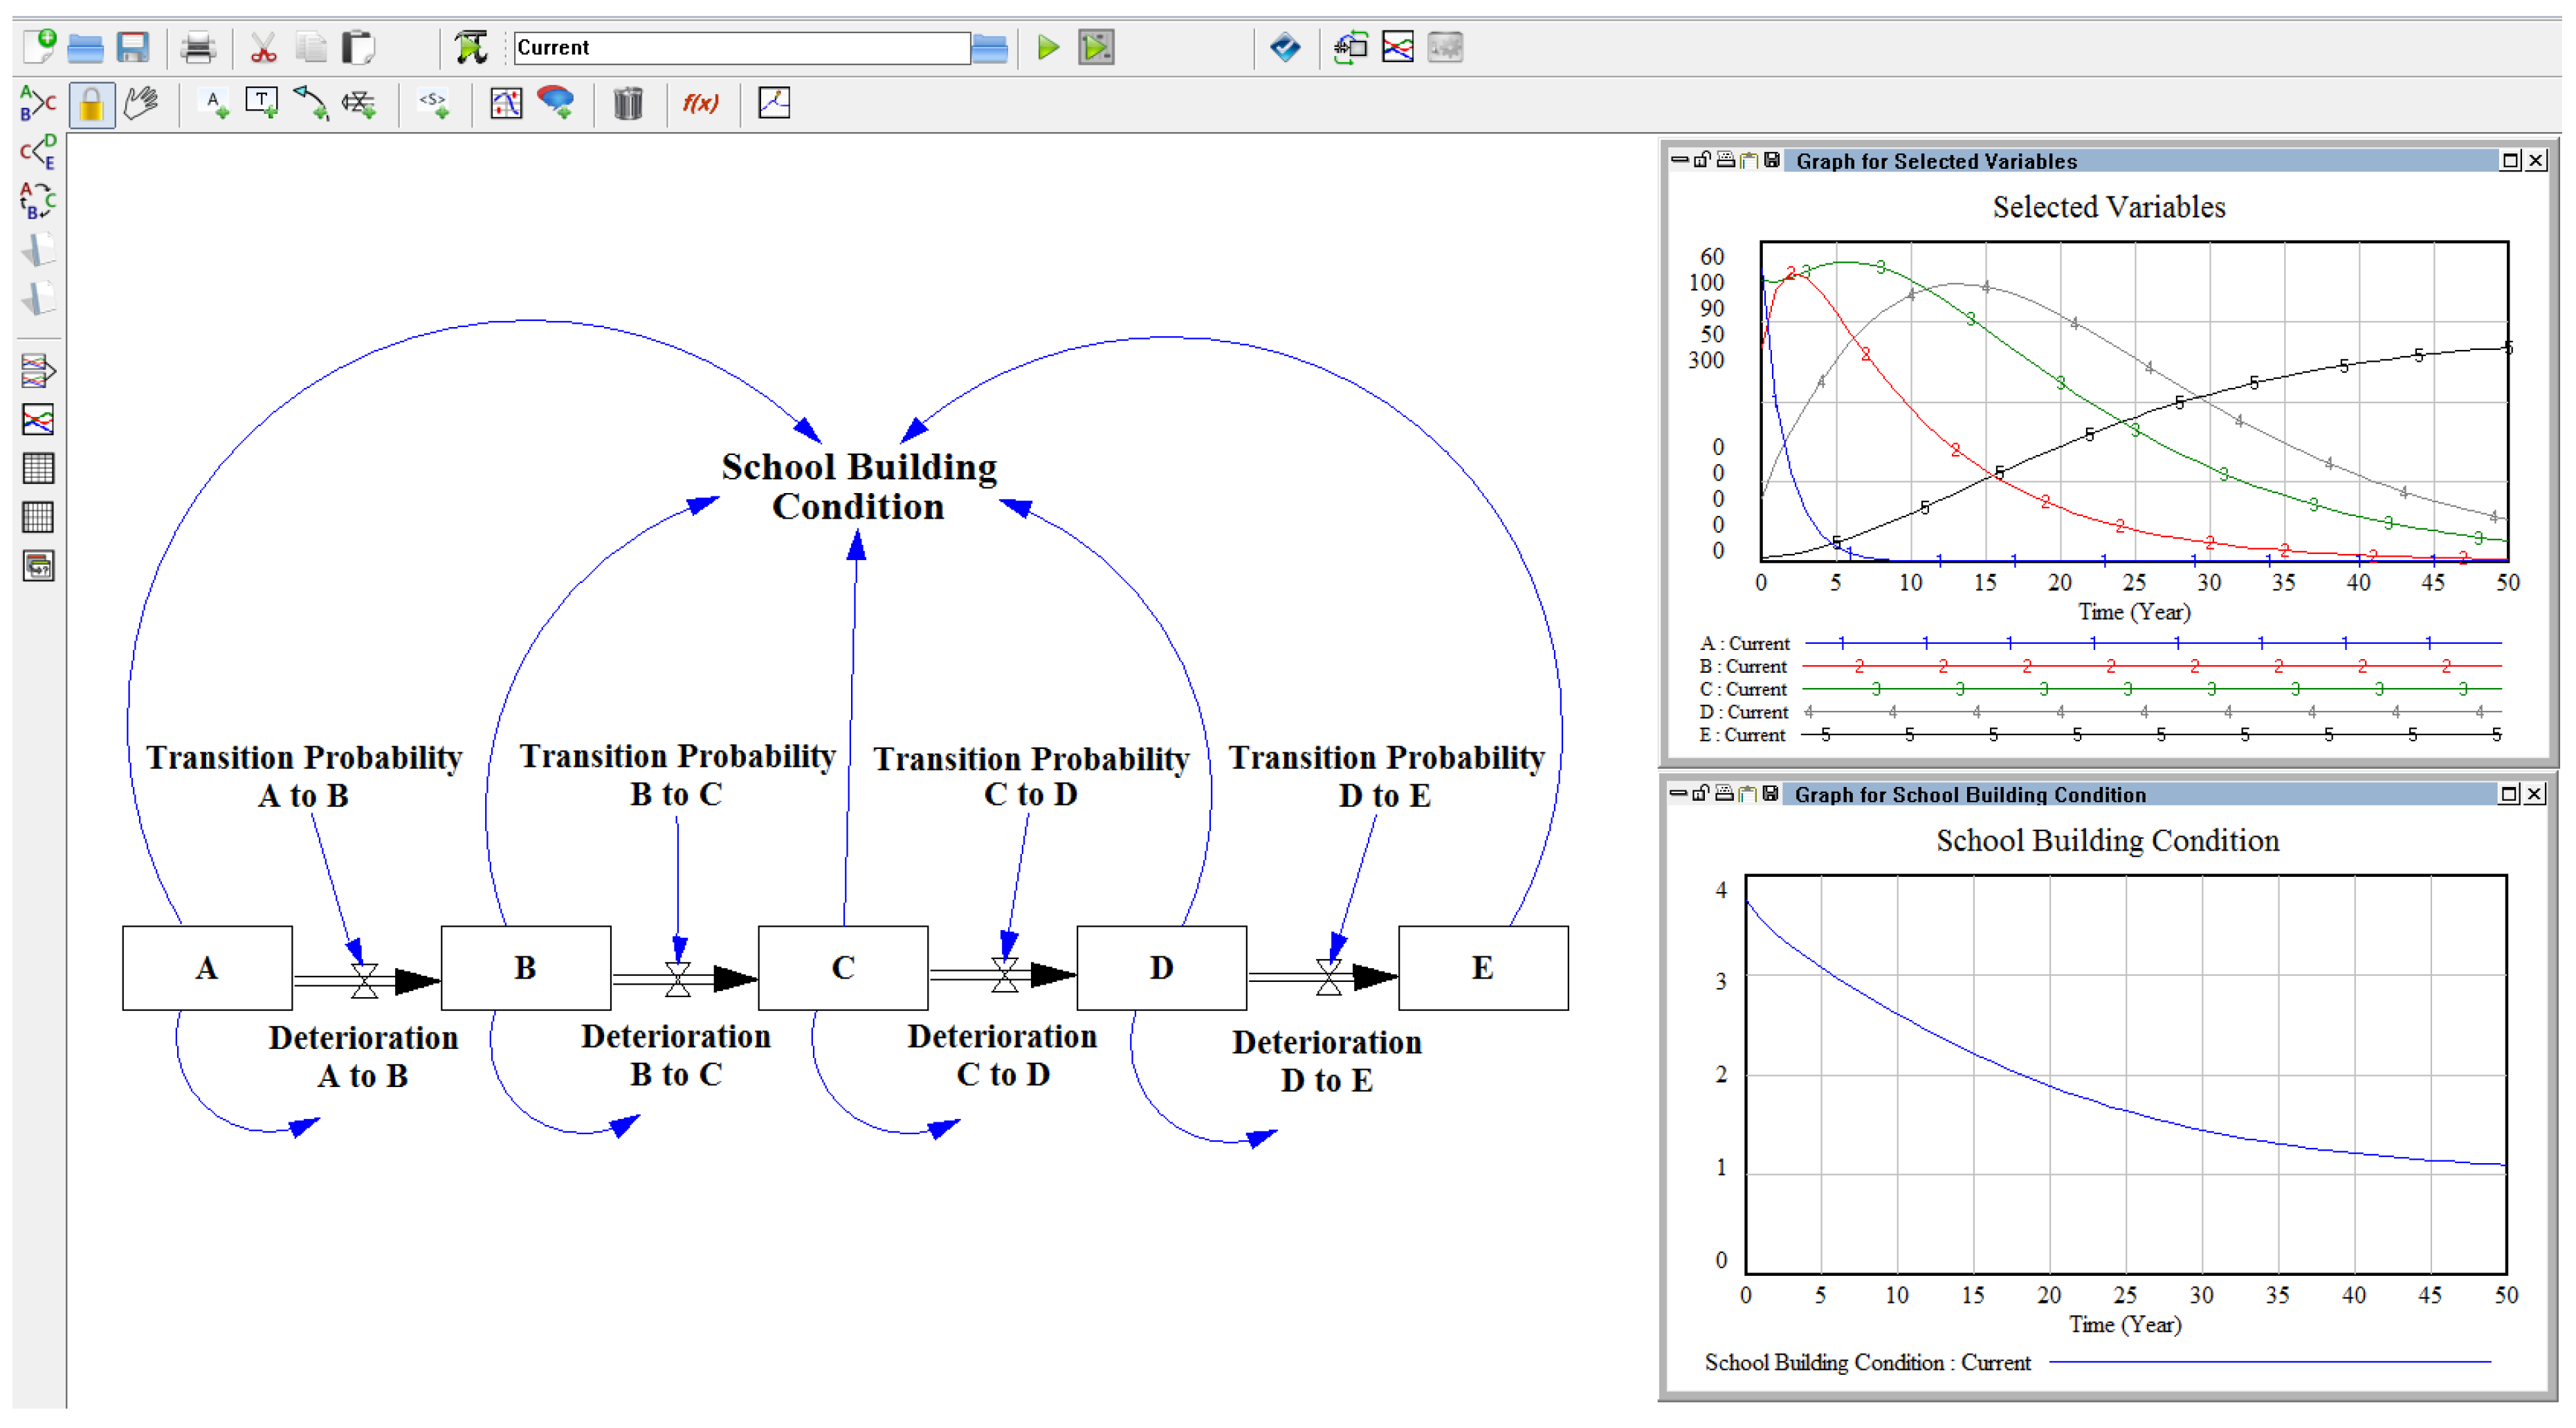Select the stock box labeled C

point(842,967)
